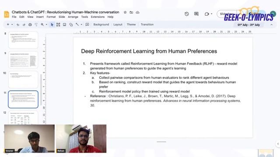The height and width of the screenshot is (157, 280).
Task: Open the Extensions menu
Action: tap(98, 17)
